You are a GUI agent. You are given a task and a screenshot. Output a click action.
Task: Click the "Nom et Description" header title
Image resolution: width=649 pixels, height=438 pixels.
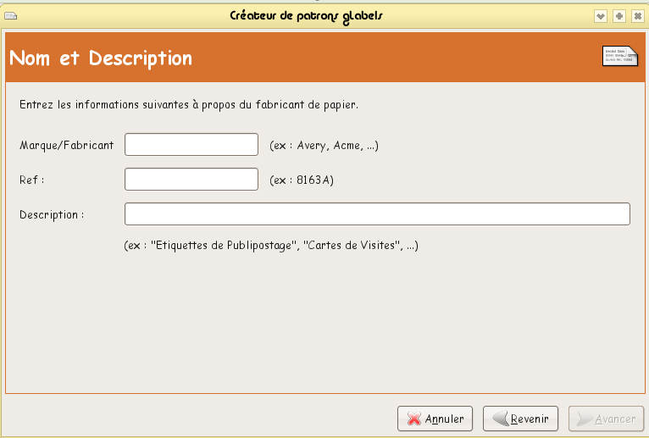tap(101, 58)
